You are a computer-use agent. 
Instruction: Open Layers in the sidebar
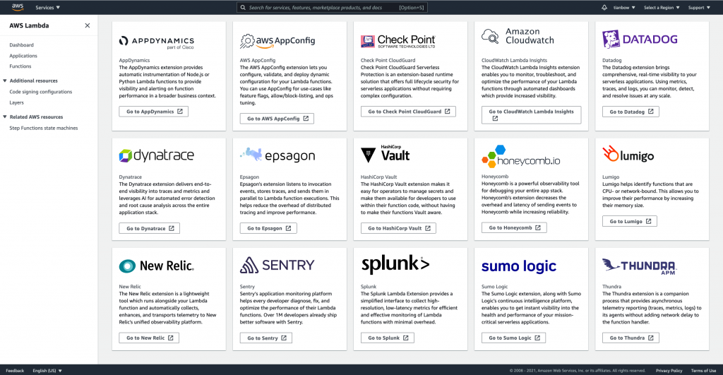[16, 102]
